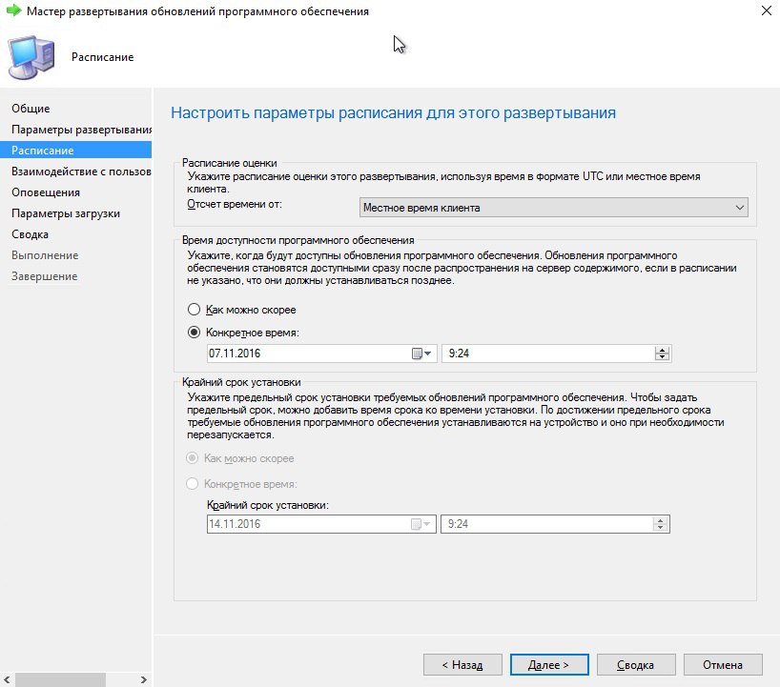Click the sidebar scroll left arrow
The width and height of the screenshot is (780, 687).
click(7, 679)
